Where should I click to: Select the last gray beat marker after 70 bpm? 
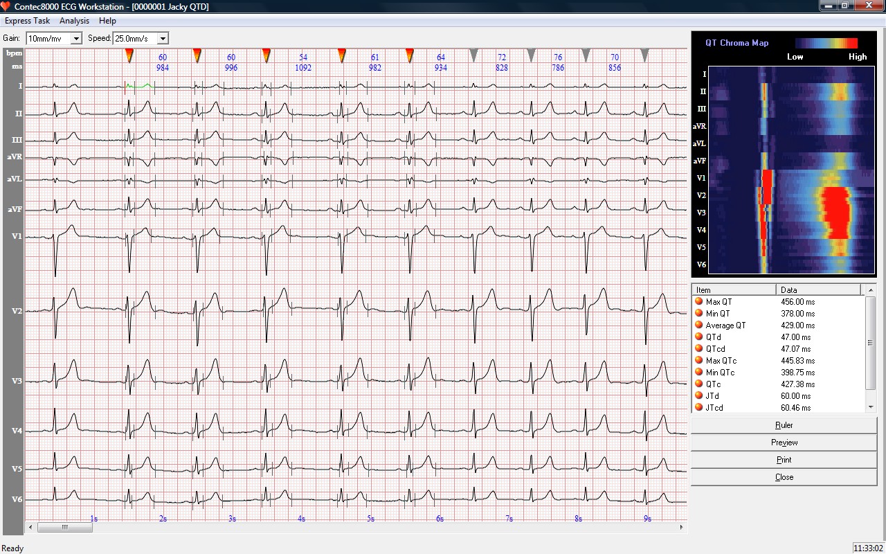[x=644, y=55]
